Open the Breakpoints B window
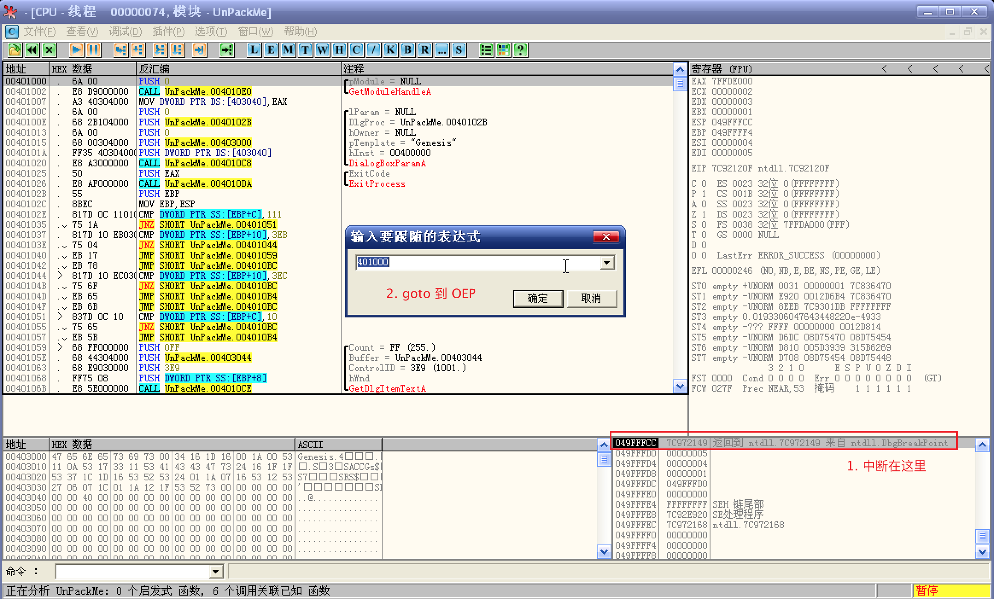Screen dimensions: 994x599 coord(408,50)
